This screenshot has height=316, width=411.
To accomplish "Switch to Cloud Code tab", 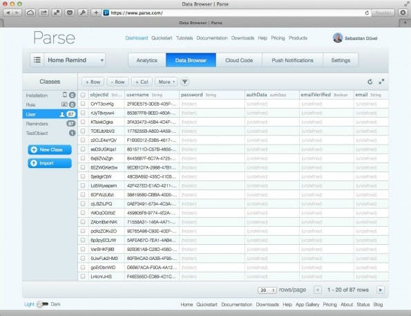I will (239, 60).
